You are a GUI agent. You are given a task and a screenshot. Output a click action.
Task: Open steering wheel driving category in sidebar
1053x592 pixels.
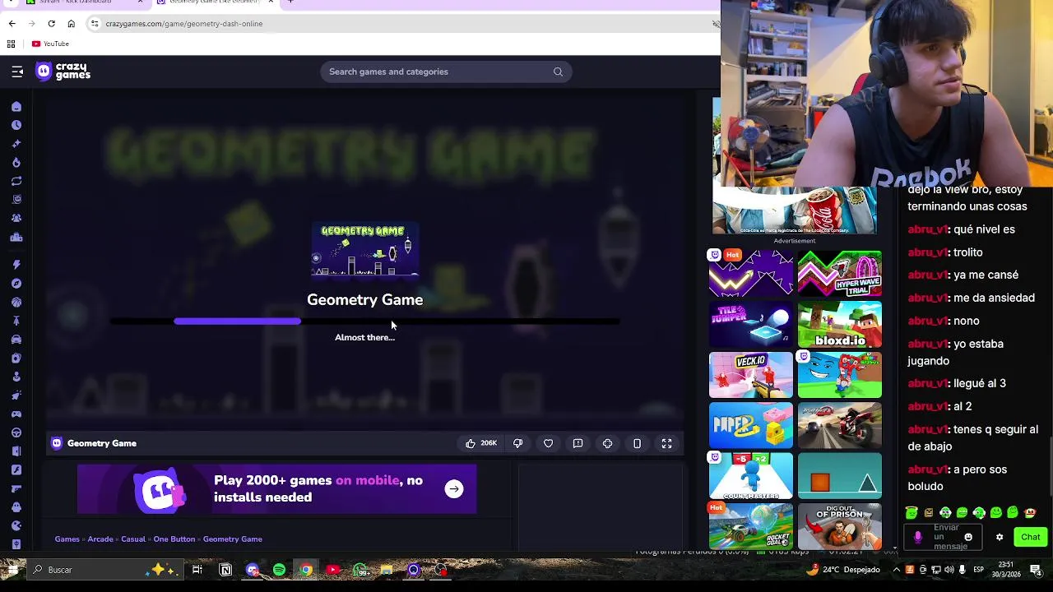tap(16, 432)
